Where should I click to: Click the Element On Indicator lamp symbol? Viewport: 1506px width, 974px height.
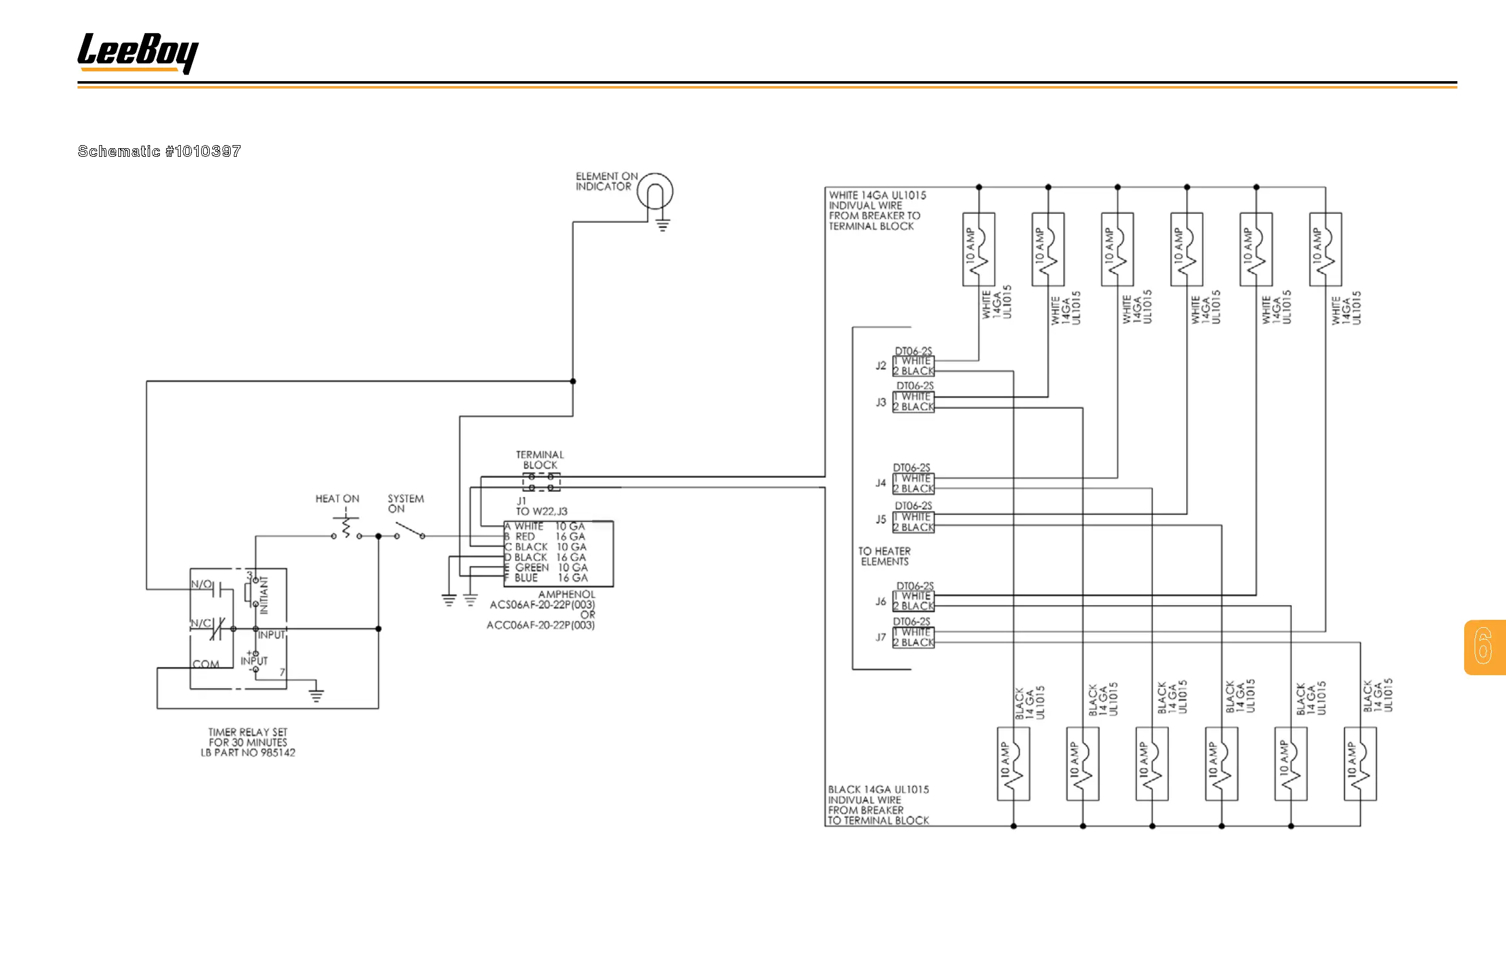(x=655, y=191)
